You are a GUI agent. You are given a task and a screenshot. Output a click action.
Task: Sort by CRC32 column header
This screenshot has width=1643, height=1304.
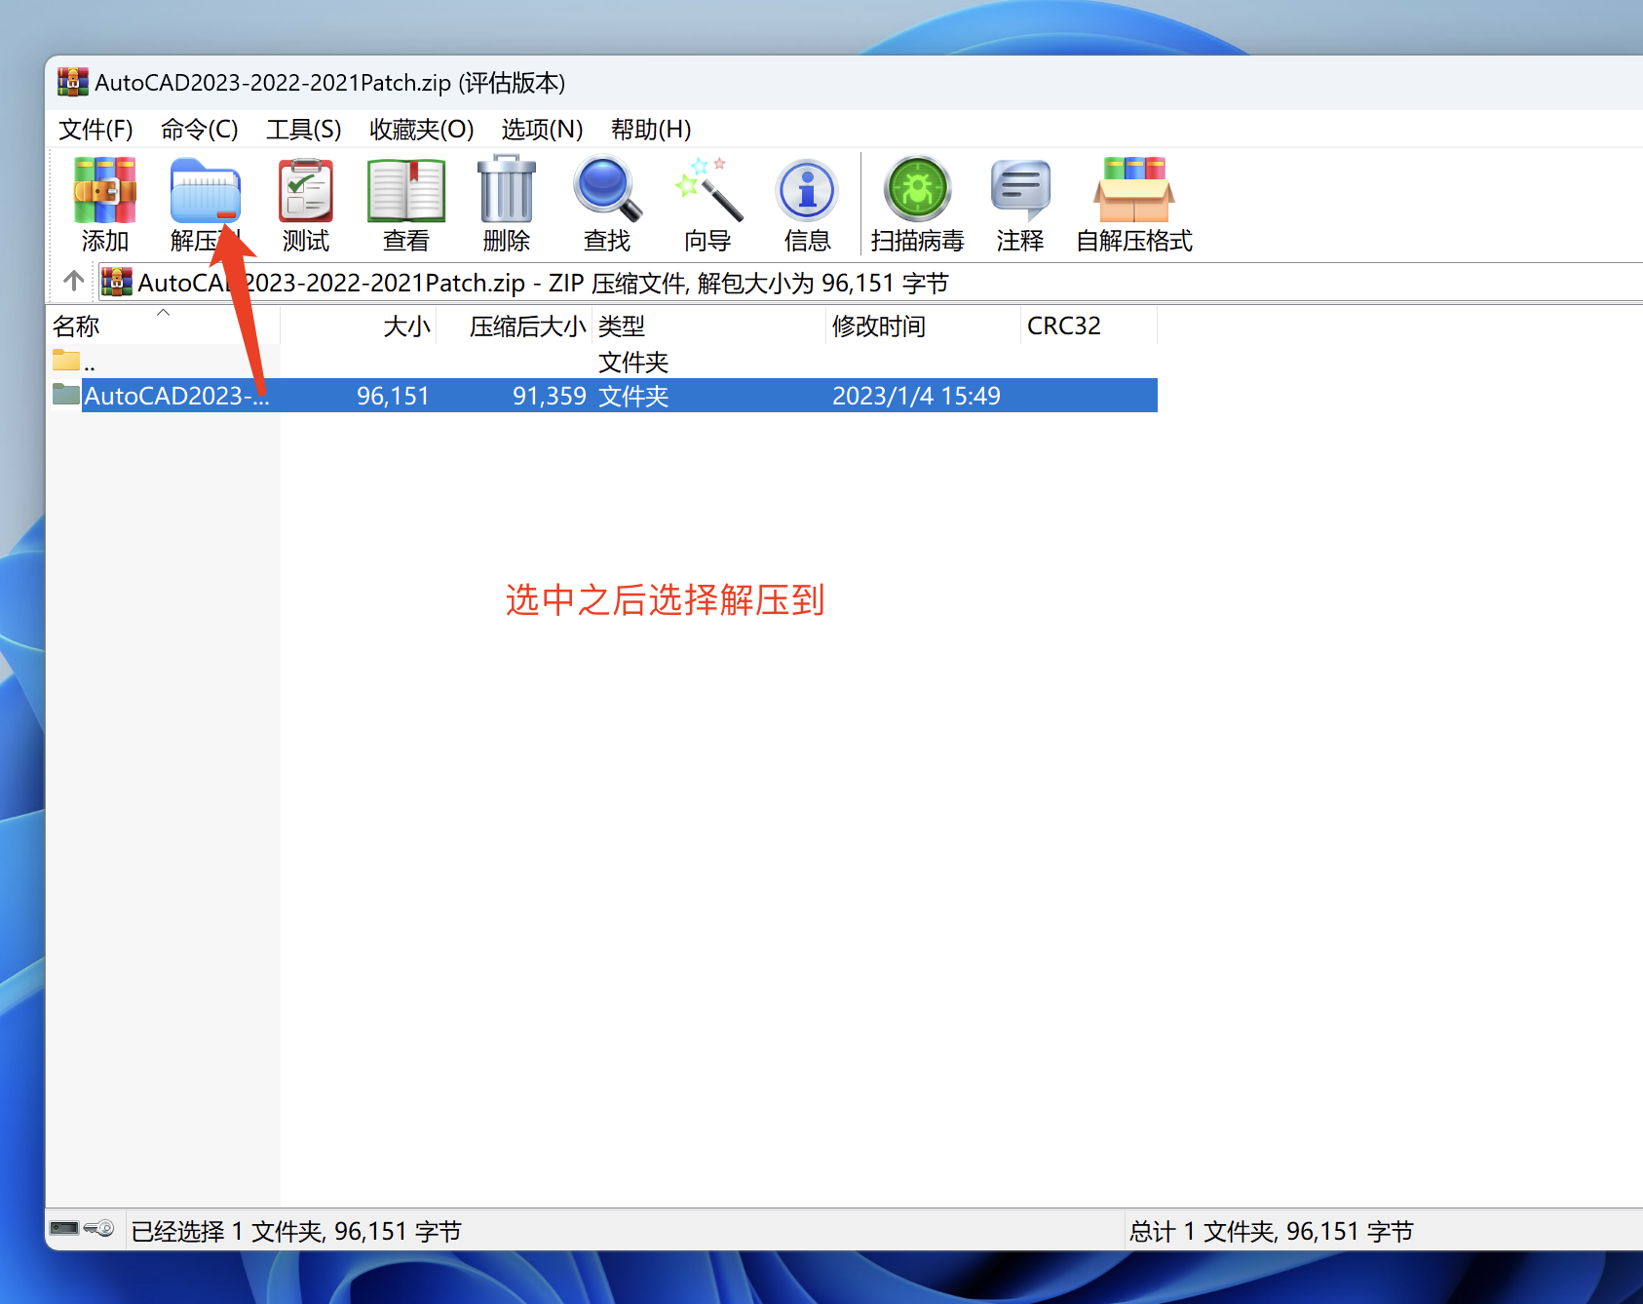1089,326
